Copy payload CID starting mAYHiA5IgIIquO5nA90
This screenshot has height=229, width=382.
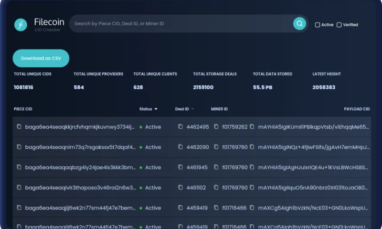pos(252,187)
